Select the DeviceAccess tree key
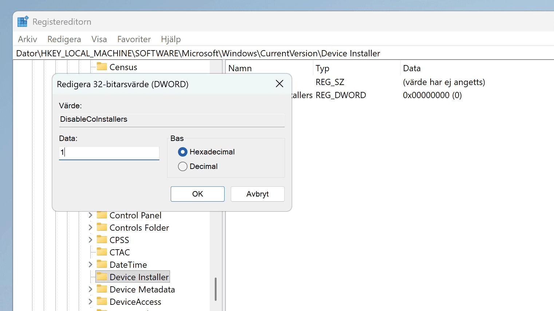Image resolution: width=554 pixels, height=311 pixels. (x=135, y=302)
